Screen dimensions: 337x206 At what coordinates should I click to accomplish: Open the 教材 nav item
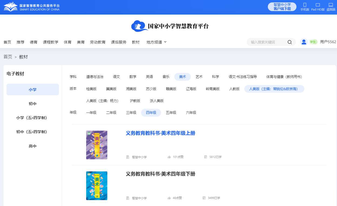pyautogui.click(x=136, y=42)
